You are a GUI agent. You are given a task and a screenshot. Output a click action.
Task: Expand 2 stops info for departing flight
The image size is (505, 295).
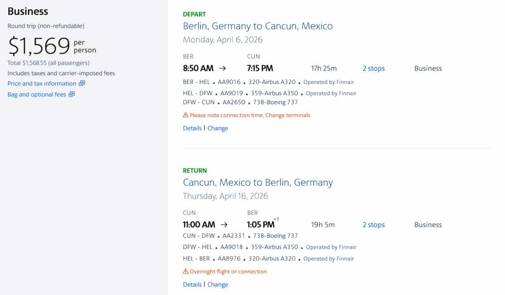click(x=373, y=68)
